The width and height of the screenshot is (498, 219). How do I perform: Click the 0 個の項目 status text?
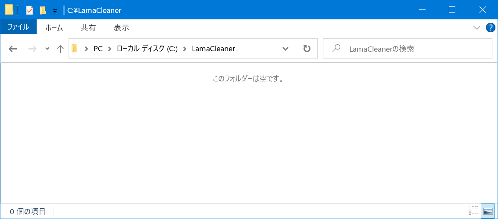(28, 211)
